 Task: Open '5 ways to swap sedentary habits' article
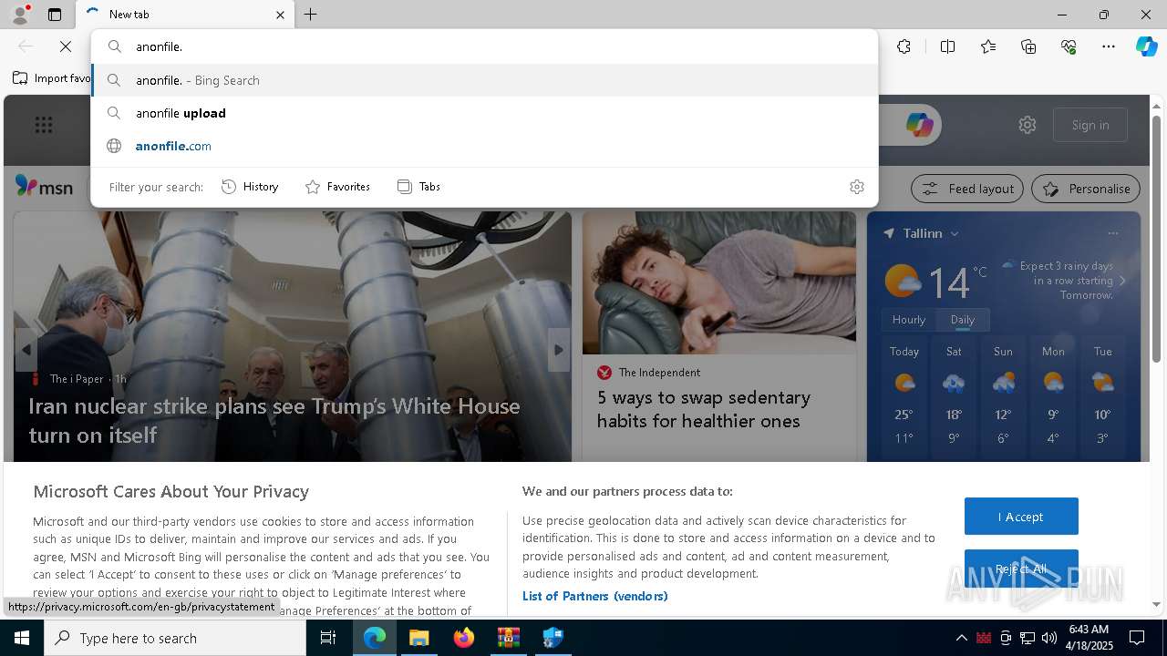(x=703, y=409)
